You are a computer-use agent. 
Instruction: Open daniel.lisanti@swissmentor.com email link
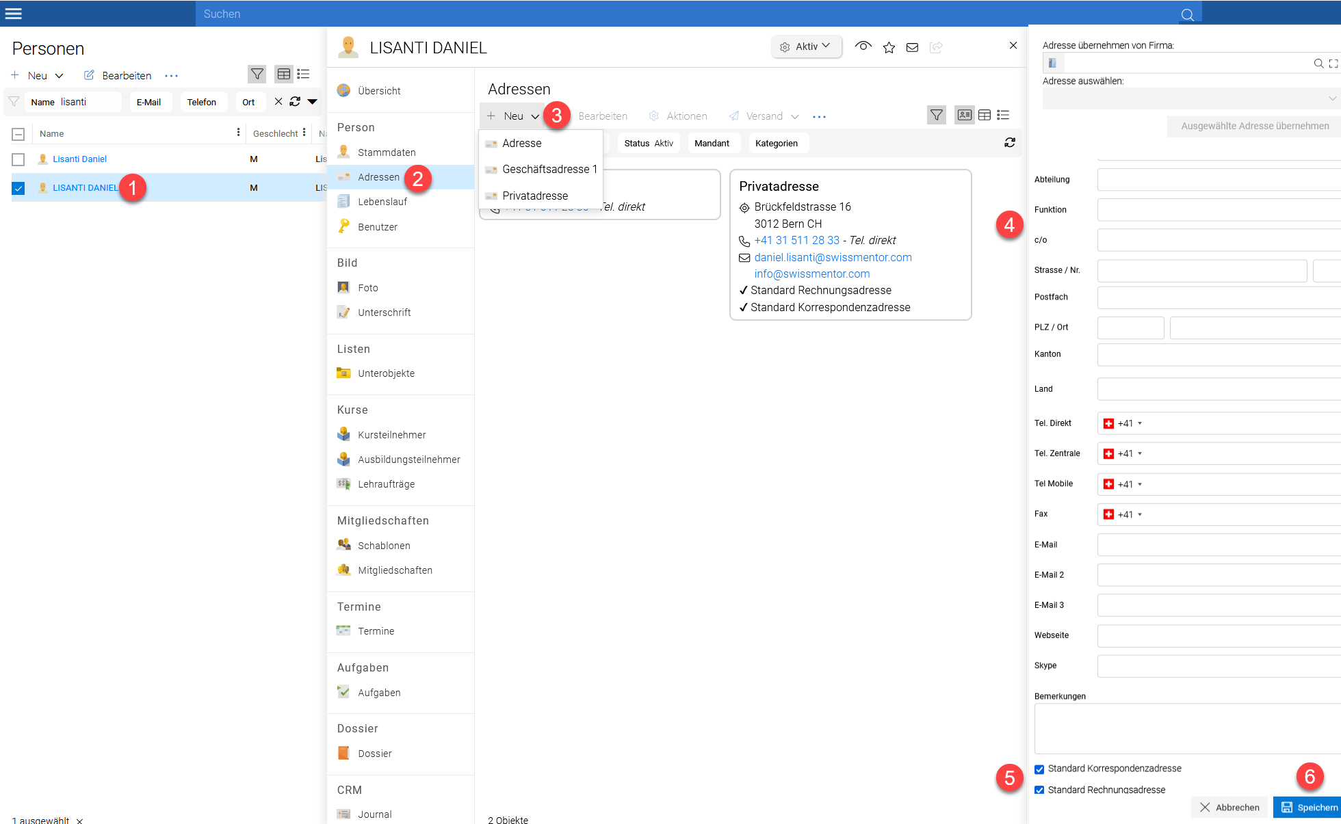click(x=833, y=257)
